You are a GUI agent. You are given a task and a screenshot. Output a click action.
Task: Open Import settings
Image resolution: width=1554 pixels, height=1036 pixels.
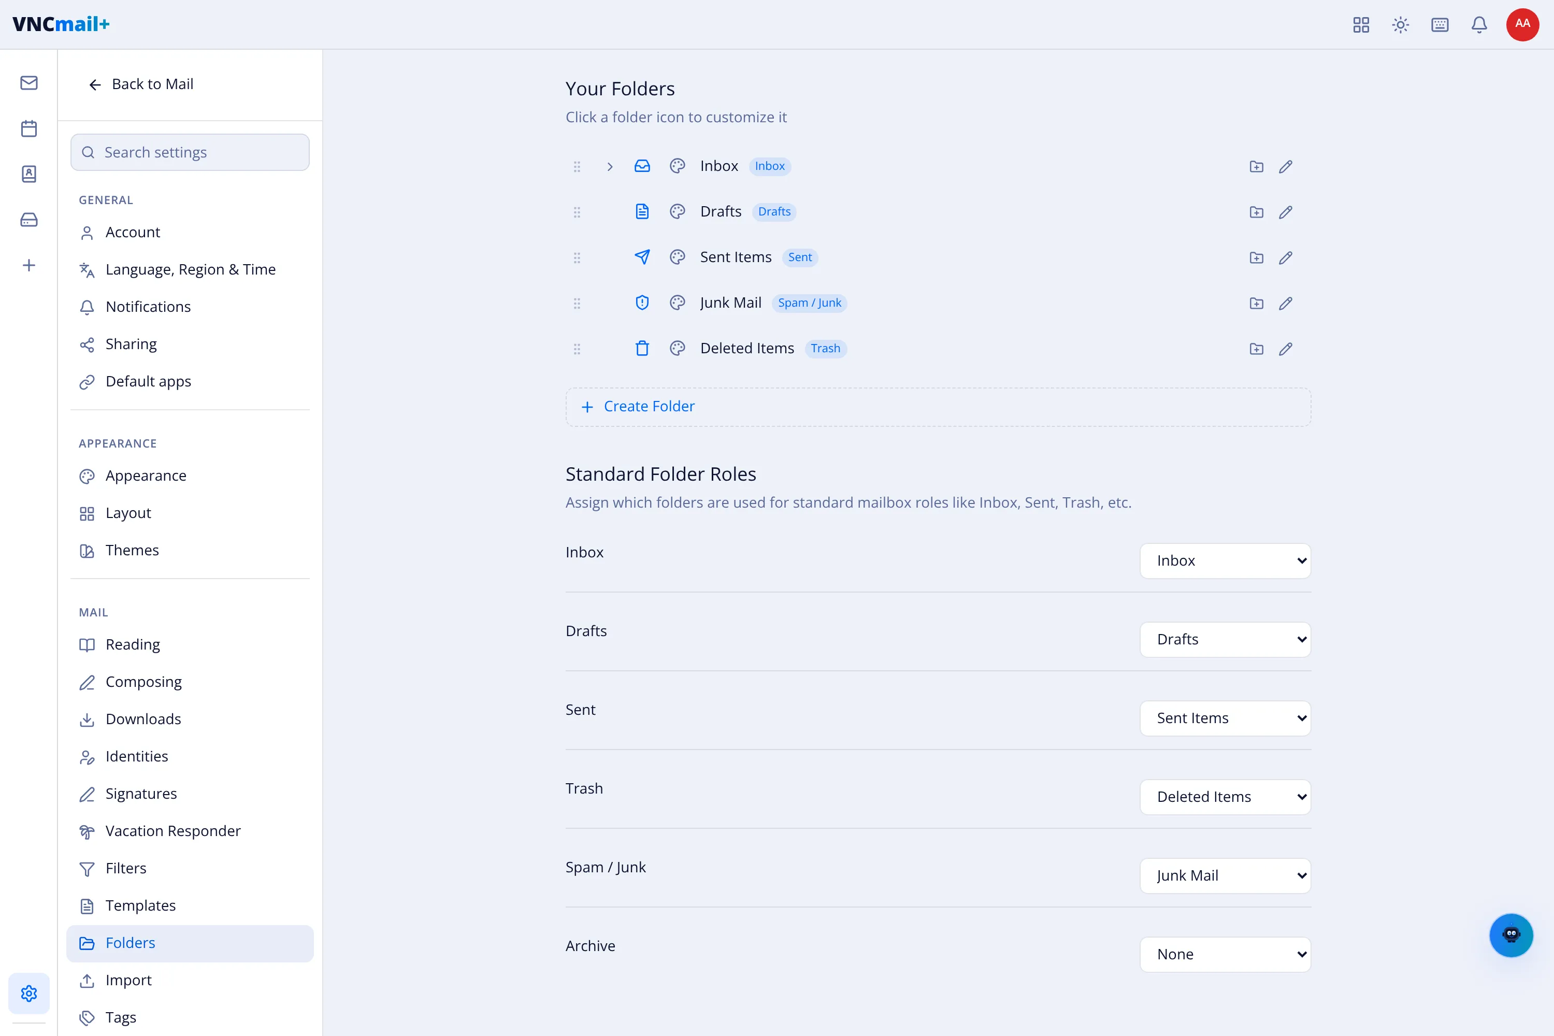(190, 980)
